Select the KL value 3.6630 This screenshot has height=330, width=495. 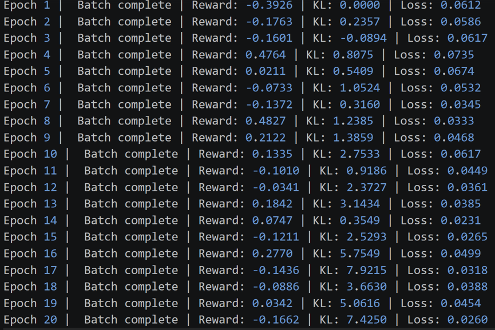pos(366,287)
